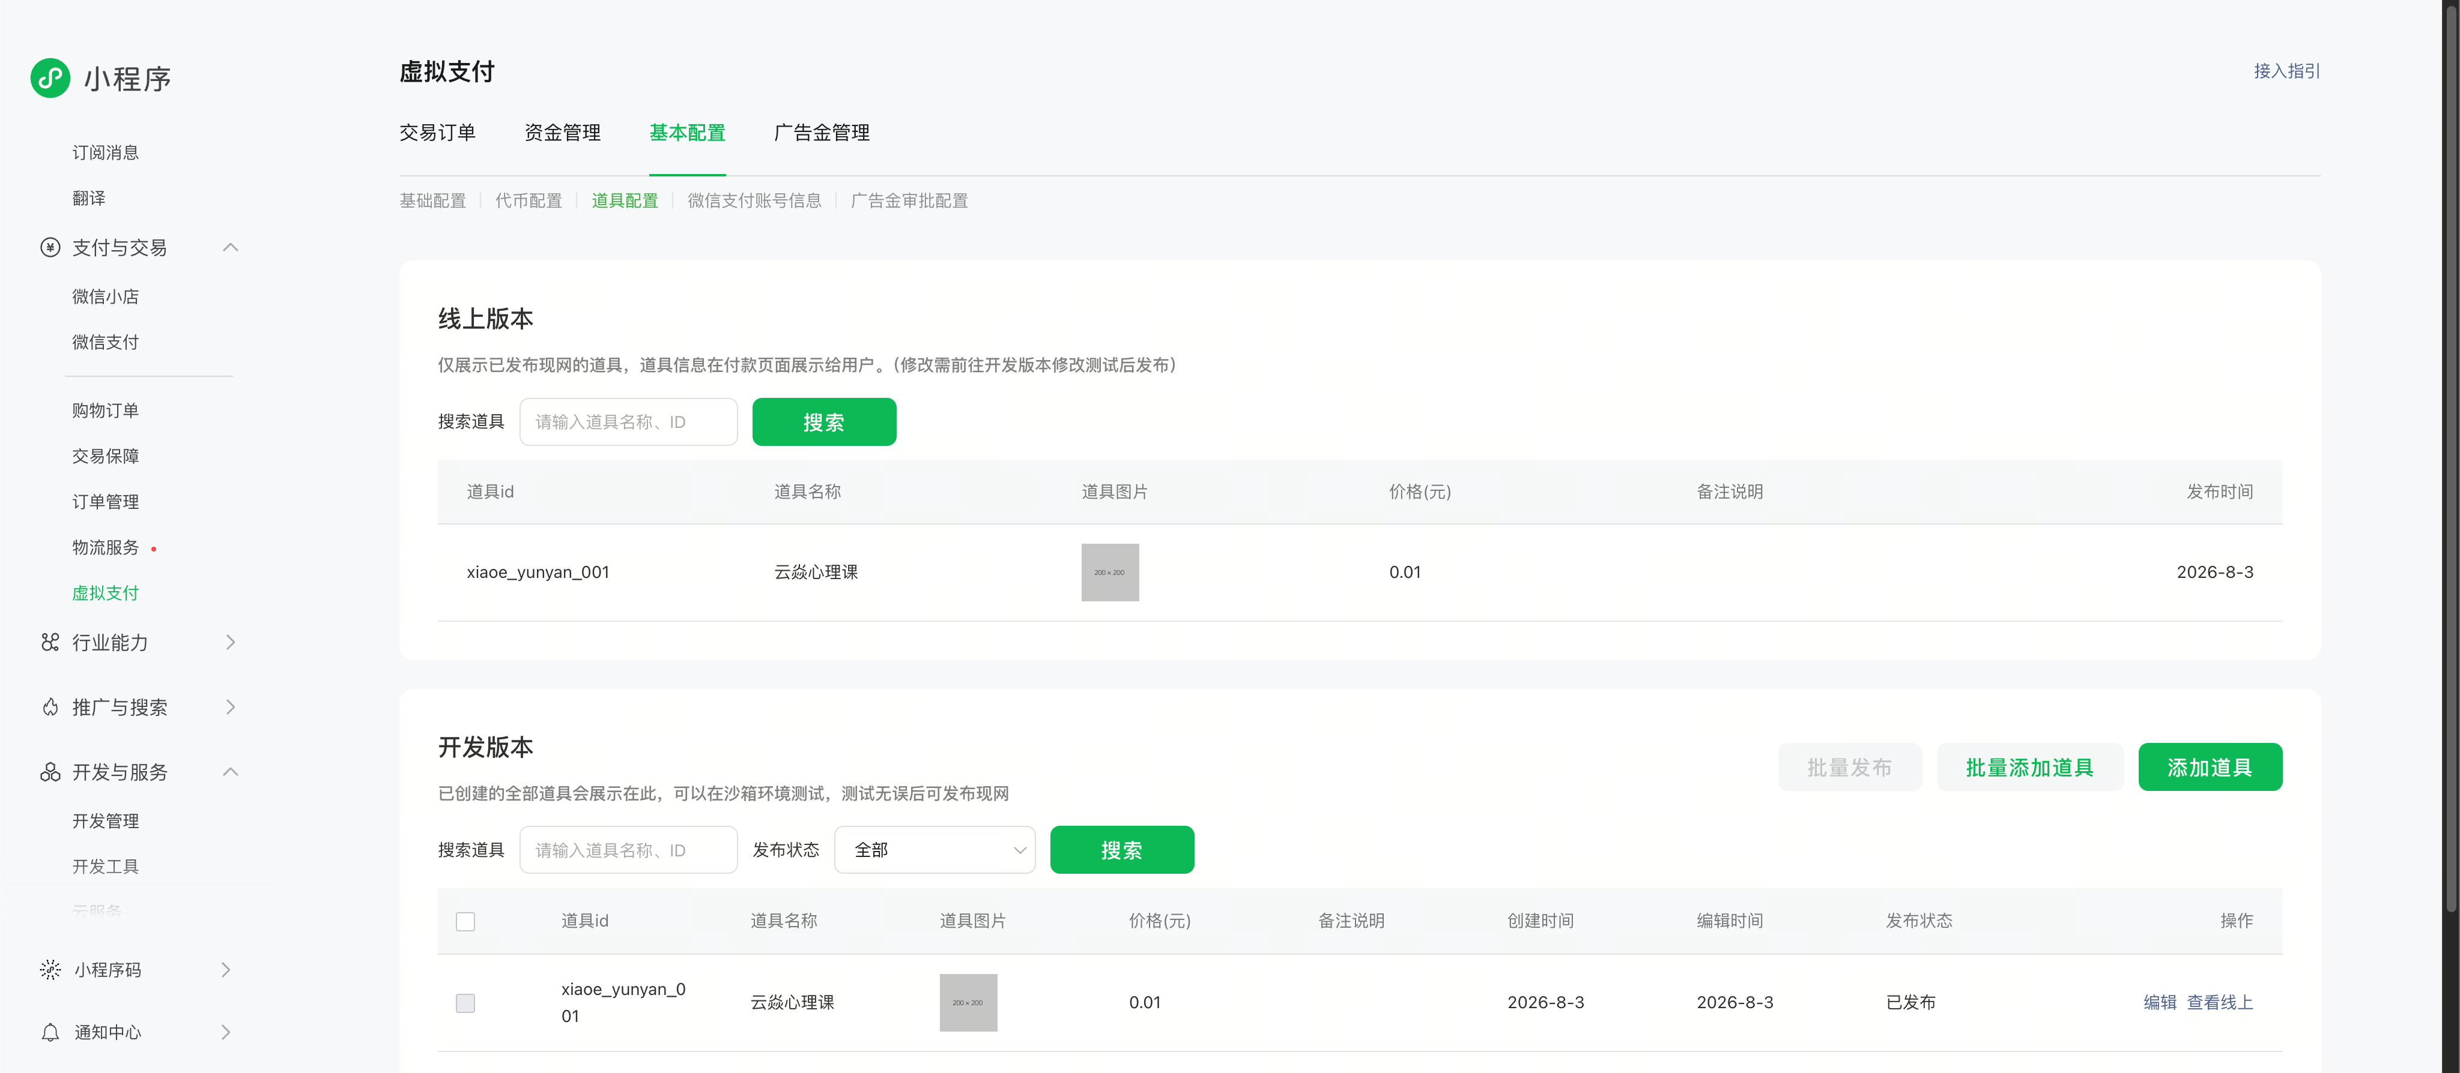Click the green Mini Program logo icon
The image size is (2460, 1073).
[x=50, y=77]
